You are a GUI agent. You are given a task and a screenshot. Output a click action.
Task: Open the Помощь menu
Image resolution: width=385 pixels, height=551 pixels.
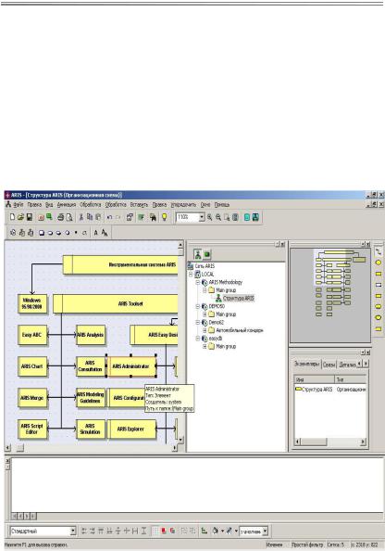click(222, 204)
